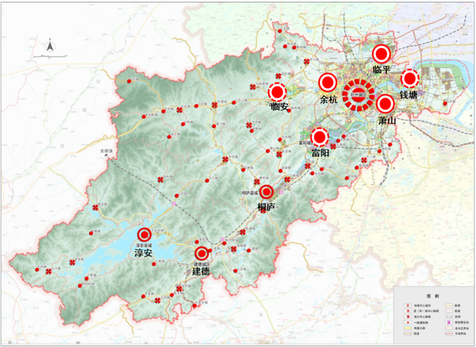
Task: Select the 富阳 dashed-ring red marker
Action: click(319, 137)
